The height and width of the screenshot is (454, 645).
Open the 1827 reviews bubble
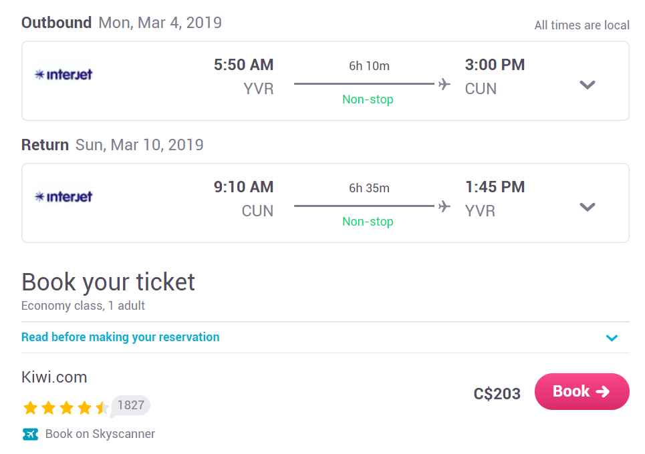[130, 405]
